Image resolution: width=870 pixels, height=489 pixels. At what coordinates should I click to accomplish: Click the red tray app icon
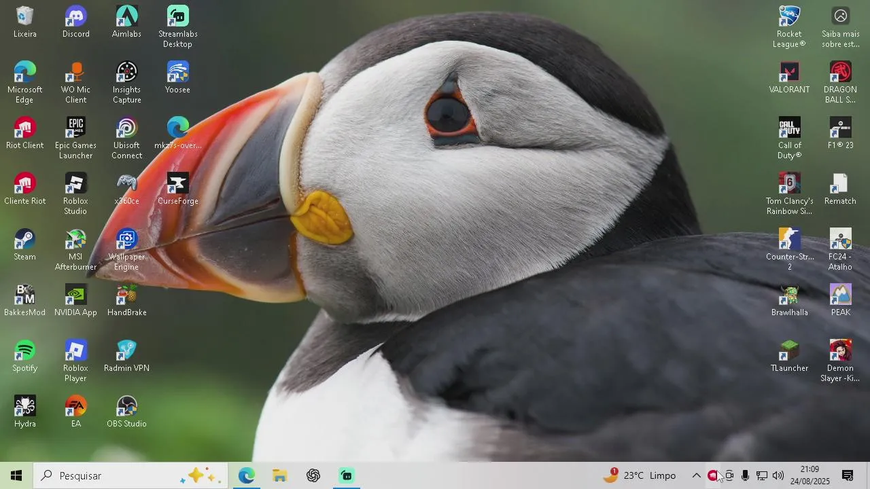point(712,475)
